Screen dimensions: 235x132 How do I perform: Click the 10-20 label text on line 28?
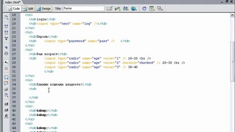coord(133,58)
